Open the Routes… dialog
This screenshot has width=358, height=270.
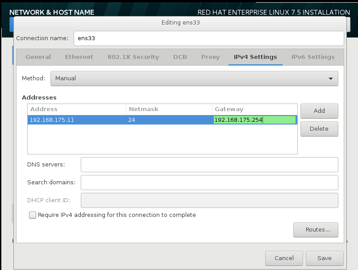click(316, 230)
